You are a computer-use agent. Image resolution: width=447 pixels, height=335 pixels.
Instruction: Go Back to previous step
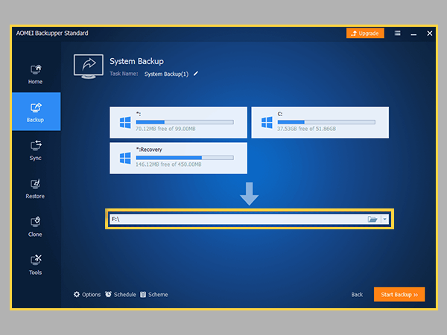pos(357,294)
